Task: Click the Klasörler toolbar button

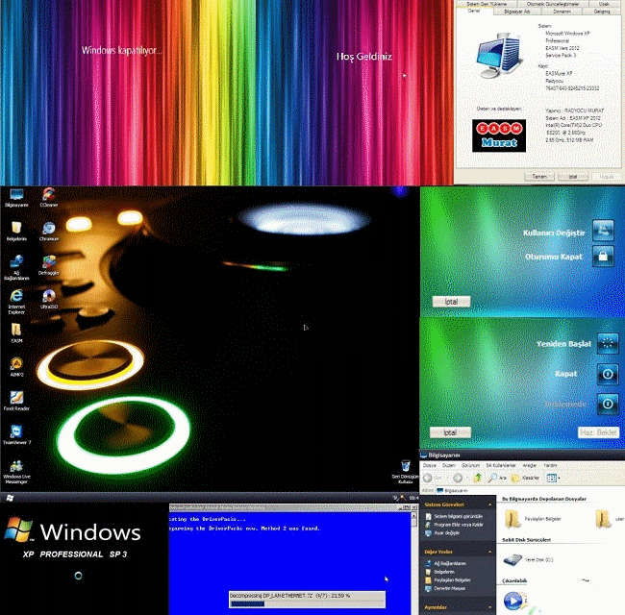Action: pyautogui.click(x=525, y=478)
